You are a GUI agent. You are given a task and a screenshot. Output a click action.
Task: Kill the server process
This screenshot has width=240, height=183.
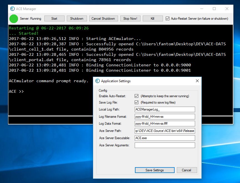point(153,19)
